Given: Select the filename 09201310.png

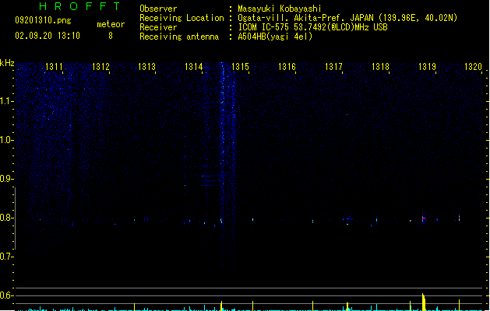Looking at the screenshot, I should click(43, 20).
